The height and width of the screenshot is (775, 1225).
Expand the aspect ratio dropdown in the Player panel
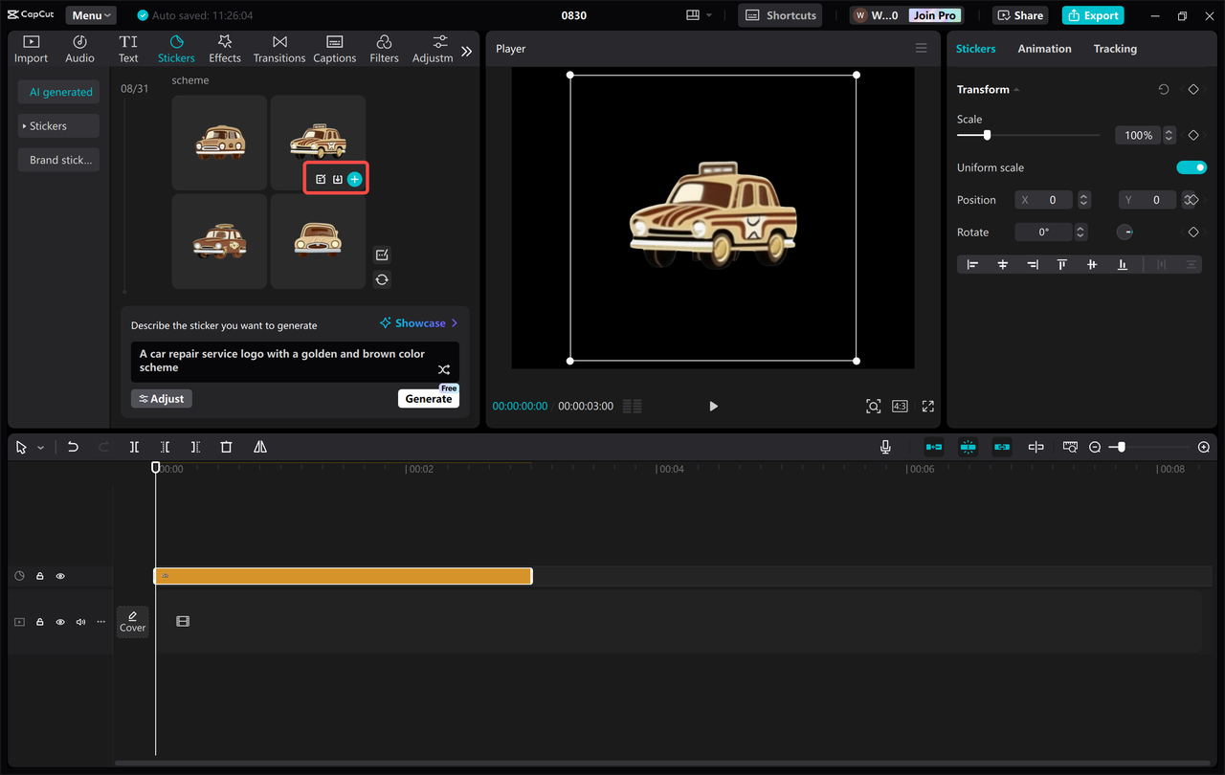pos(899,406)
